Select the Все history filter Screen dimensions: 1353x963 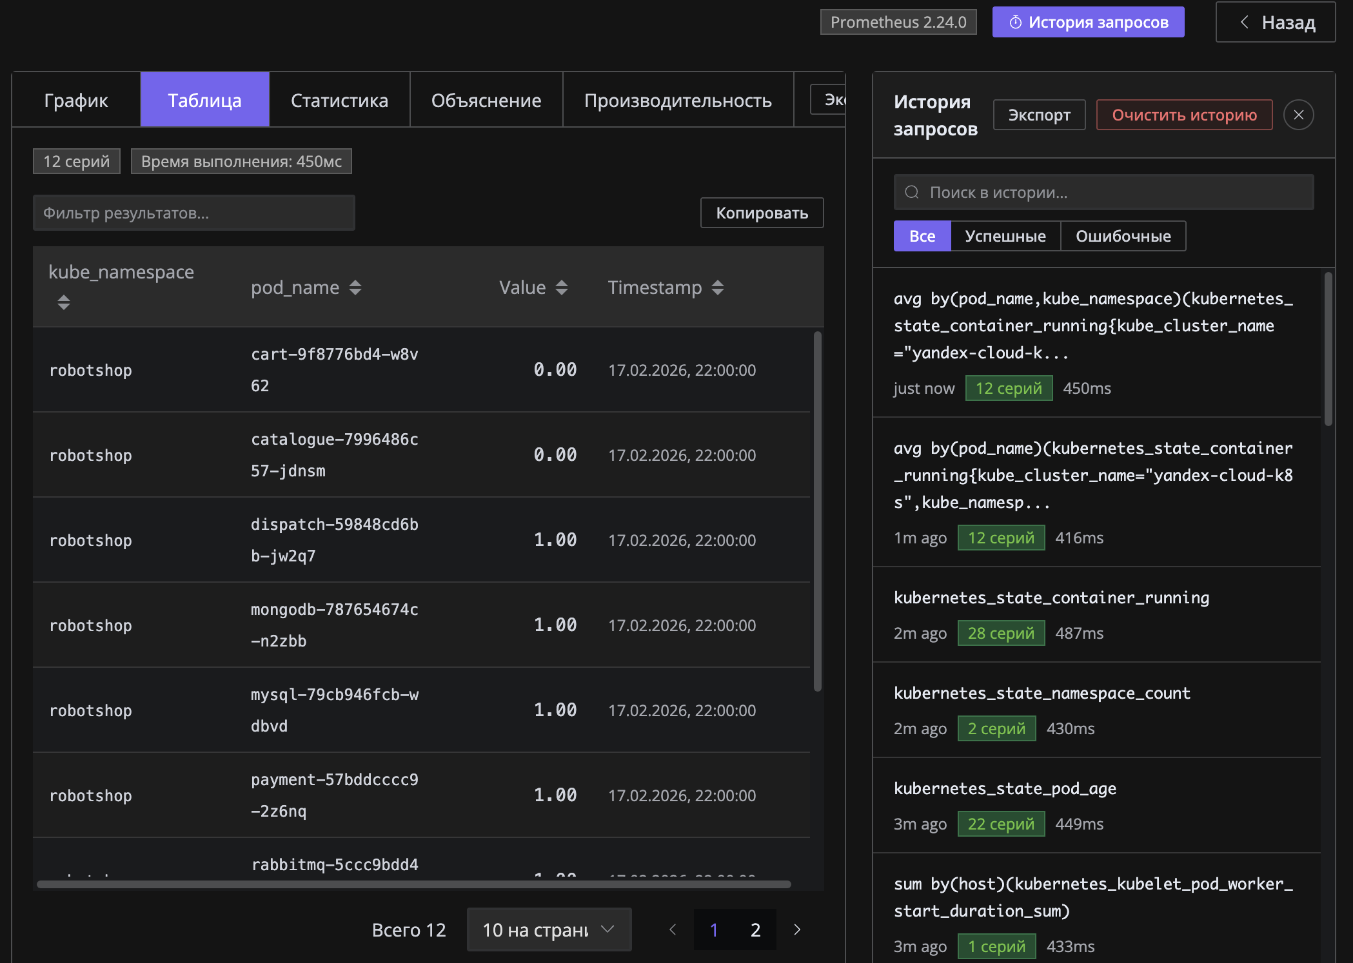(922, 236)
